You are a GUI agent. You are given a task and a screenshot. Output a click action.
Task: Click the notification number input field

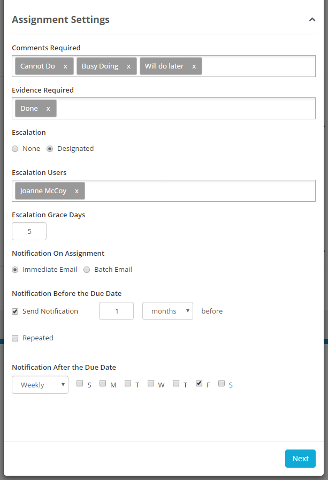[x=116, y=311]
